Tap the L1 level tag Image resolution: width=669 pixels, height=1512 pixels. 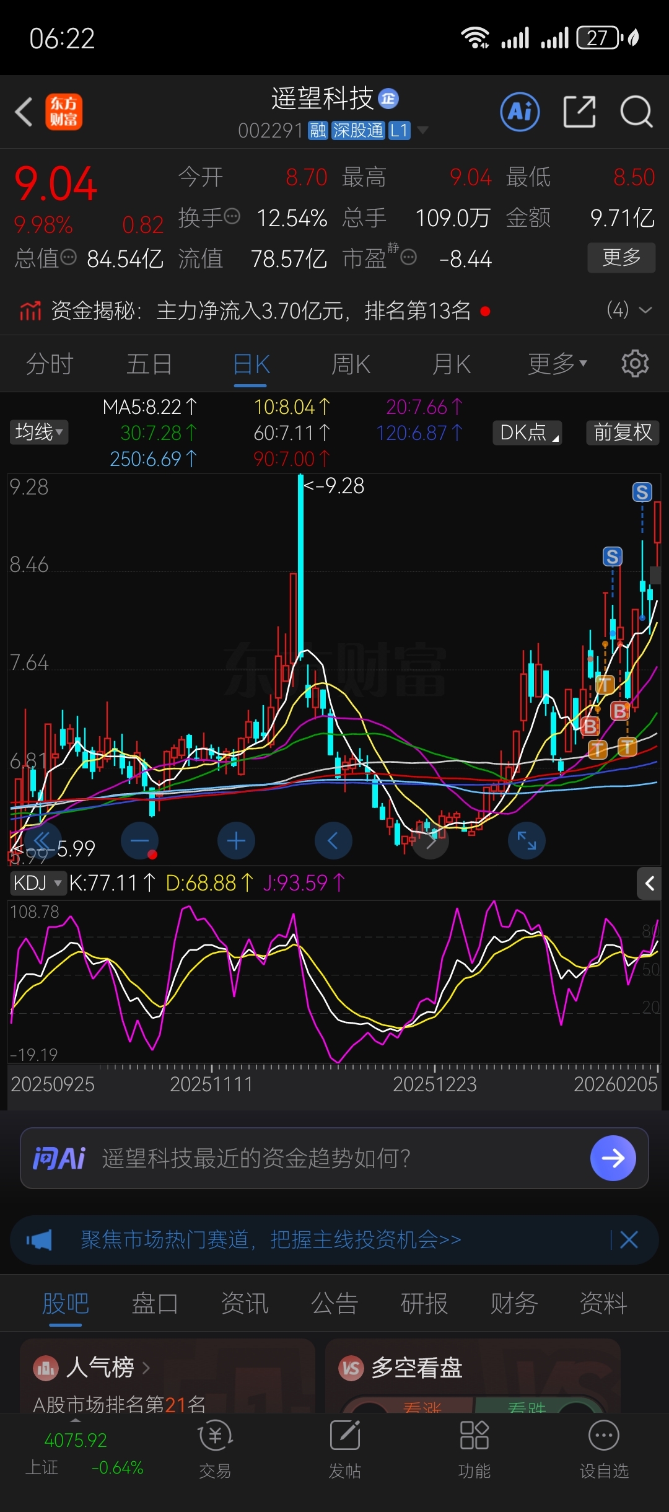tap(400, 130)
